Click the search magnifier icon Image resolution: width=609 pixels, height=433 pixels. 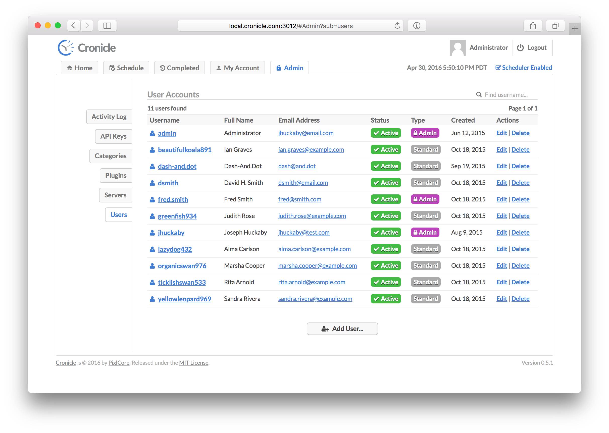pos(479,95)
